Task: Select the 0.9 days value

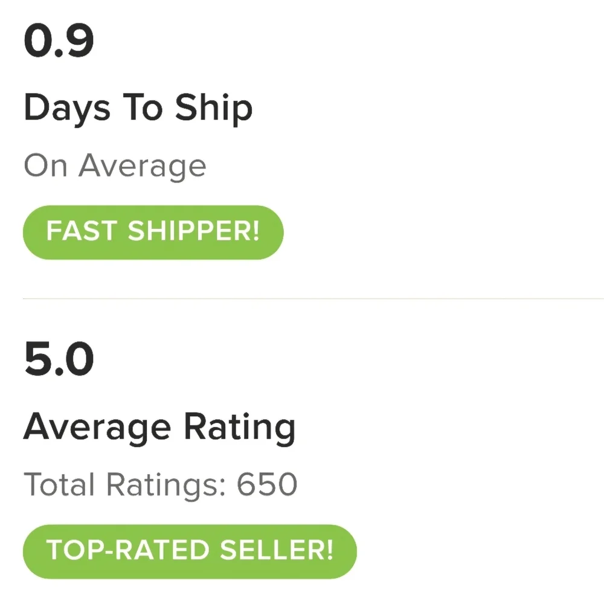Action: click(x=59, y=41)
